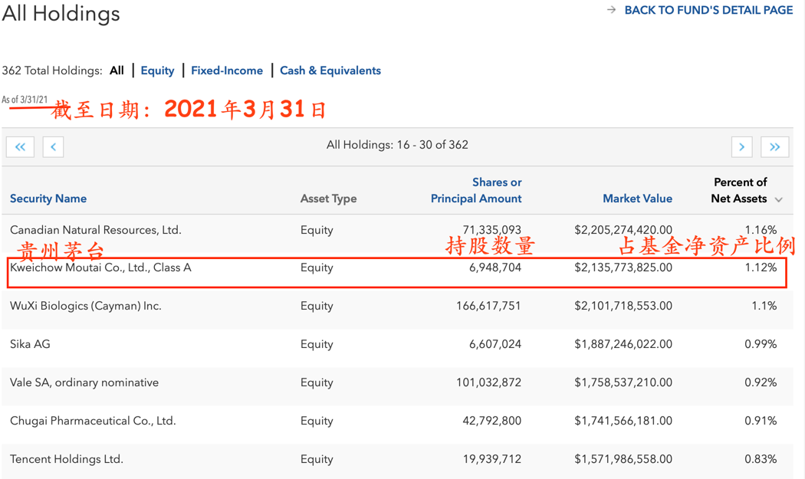This screenshot has width=805, height=479.
Task: Jump to last holdings page
Action: pos(774,146)
